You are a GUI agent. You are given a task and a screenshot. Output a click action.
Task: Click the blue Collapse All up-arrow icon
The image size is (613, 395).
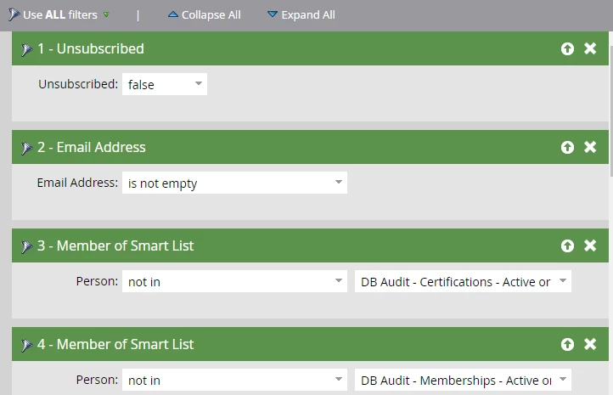click(x=173, y=14)
